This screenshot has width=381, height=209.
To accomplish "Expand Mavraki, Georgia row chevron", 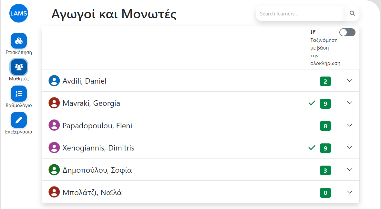I will point(350,103).
